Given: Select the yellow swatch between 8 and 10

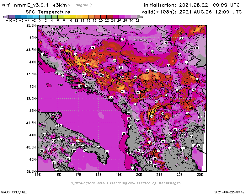Looking at the screenshot, I should [67, 17].
